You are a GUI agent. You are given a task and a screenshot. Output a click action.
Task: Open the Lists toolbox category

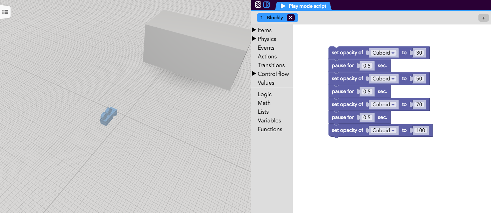[x=263, y=112]
